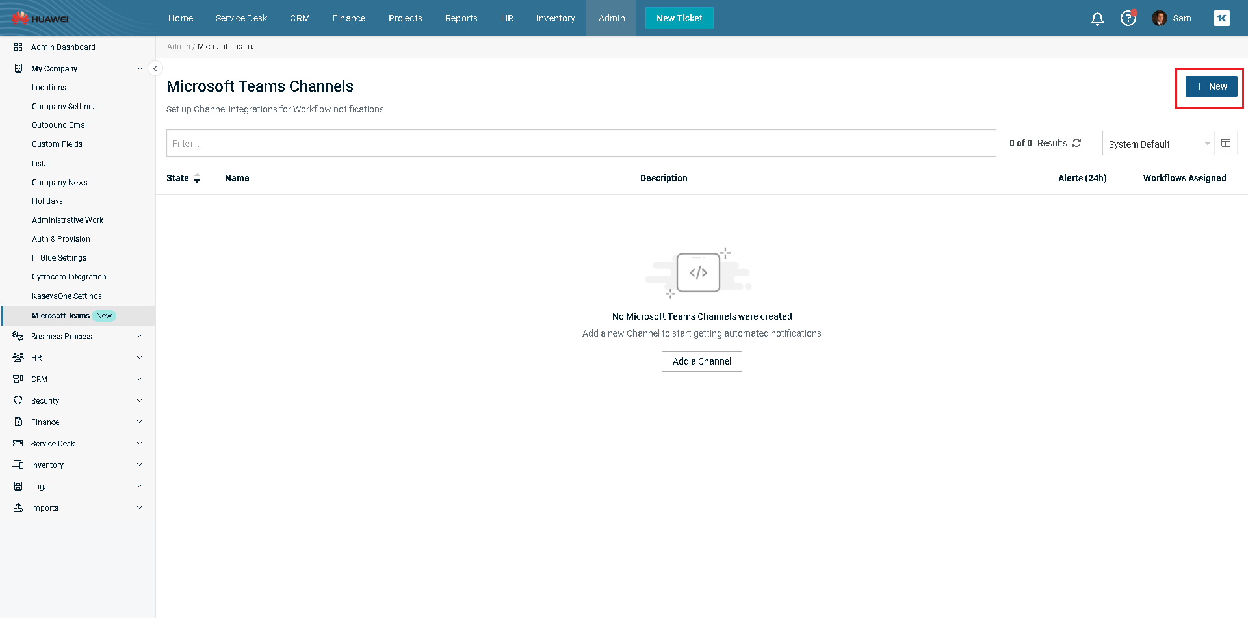Open the System Default view dropdown

[x=1158, y=144]
